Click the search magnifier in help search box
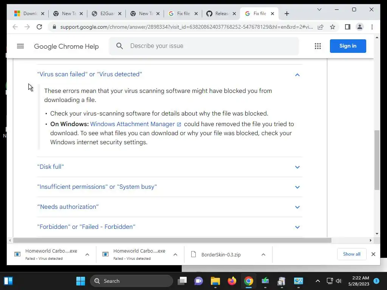Screen dimensions: 387x290 click(x=119, y=46)
